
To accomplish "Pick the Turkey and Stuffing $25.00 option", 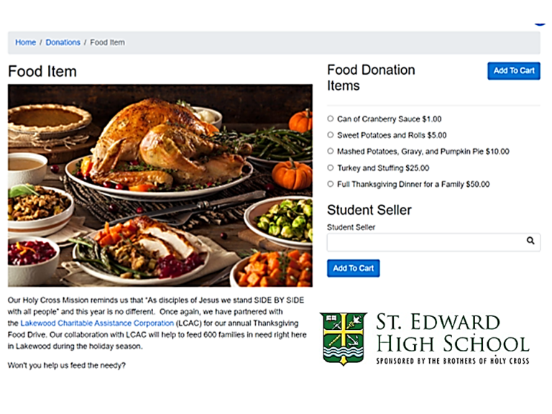I will 331,168.
